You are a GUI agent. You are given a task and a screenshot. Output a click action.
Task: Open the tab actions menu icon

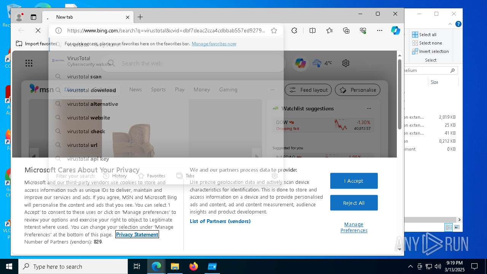[x=33, y=17]
